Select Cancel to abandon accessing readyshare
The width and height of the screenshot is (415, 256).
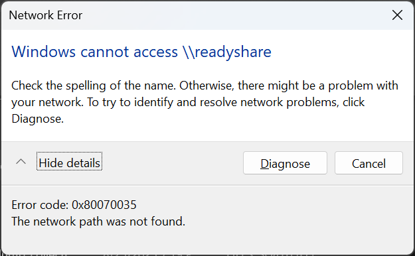coord(369,163)
